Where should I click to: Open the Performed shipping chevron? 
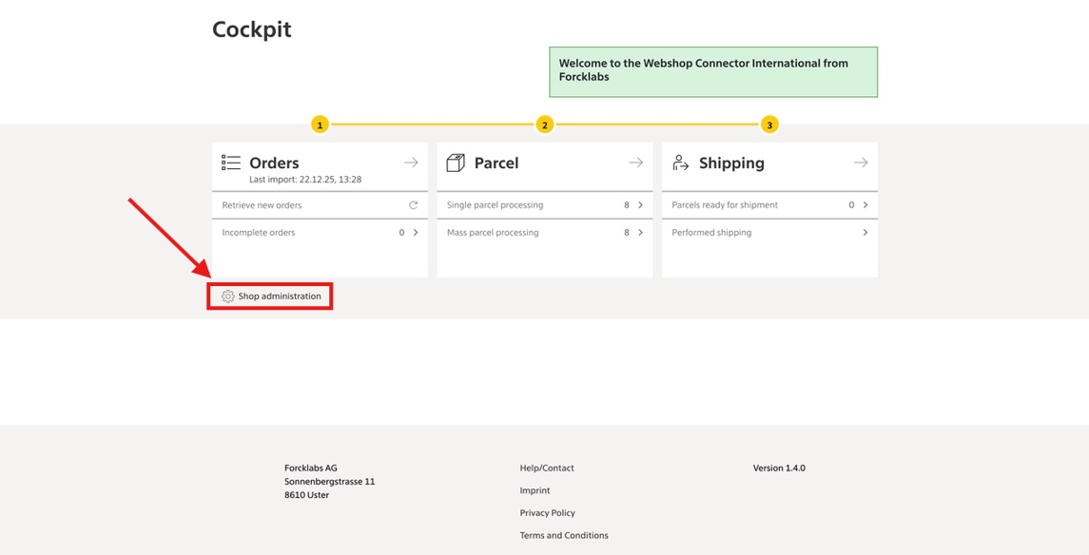click(865, 233)
